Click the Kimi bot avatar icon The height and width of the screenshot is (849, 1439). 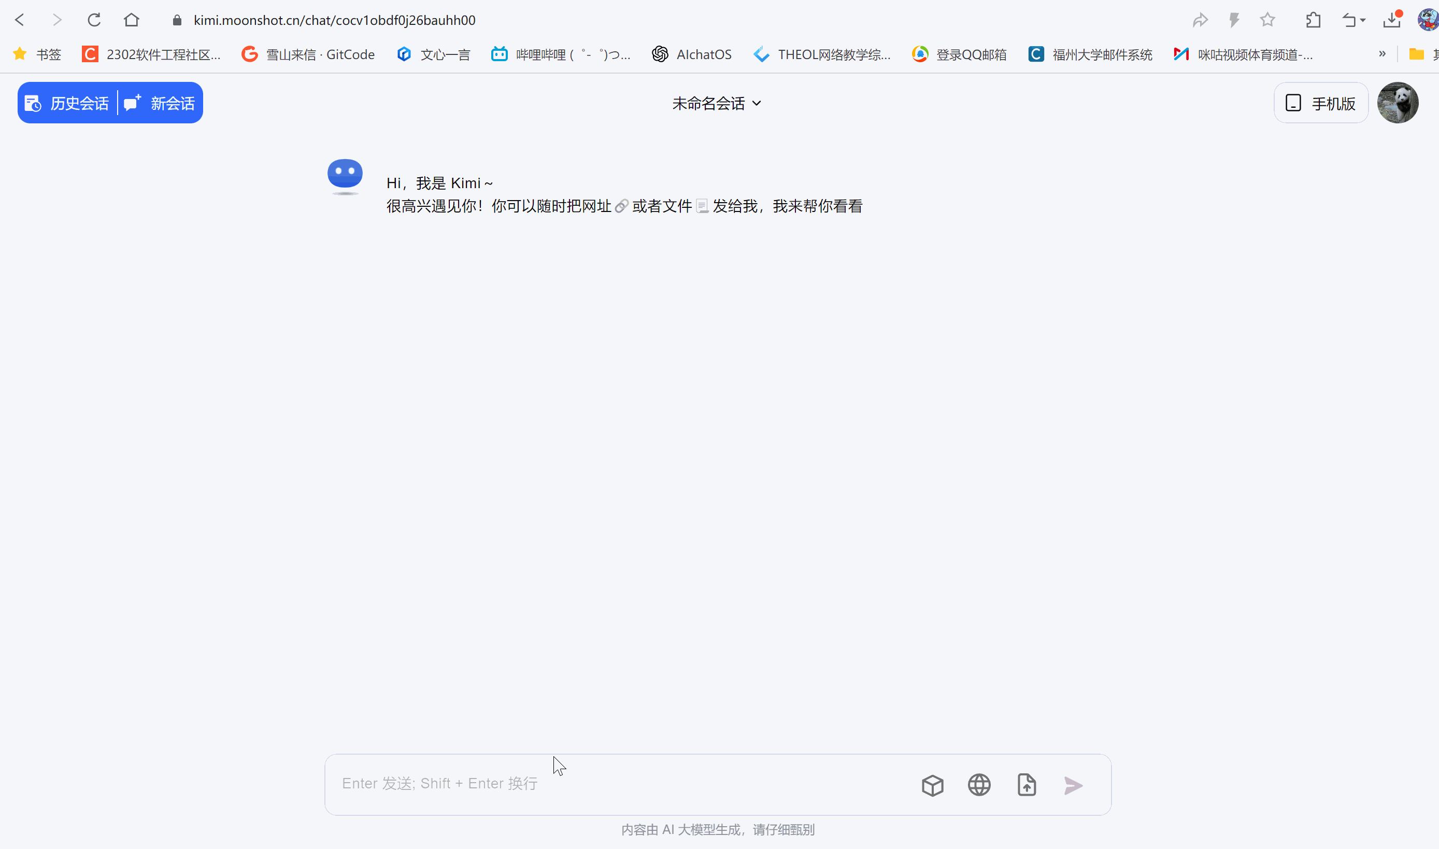345,176
